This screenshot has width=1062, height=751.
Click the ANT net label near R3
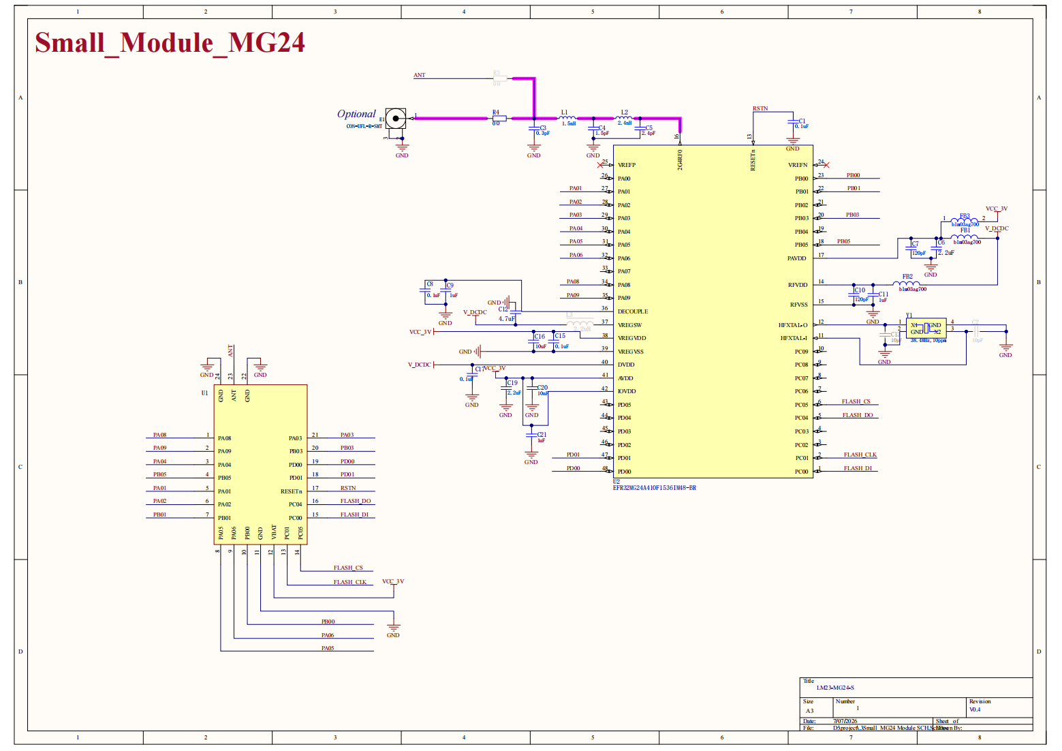[419, 75]
